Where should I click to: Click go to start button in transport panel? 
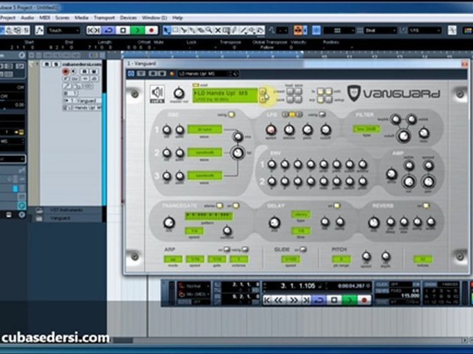pos(267,300)
